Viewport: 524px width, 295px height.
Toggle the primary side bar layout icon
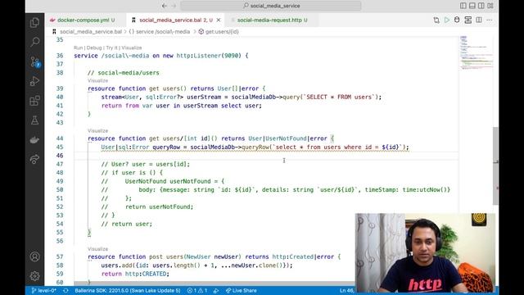click(x=463, y=6)
